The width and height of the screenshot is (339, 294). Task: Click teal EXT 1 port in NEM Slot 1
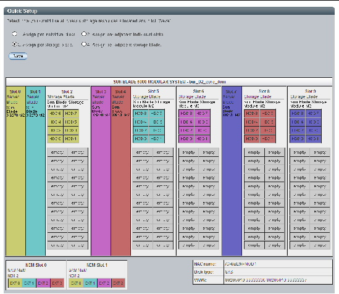[90, 283]
